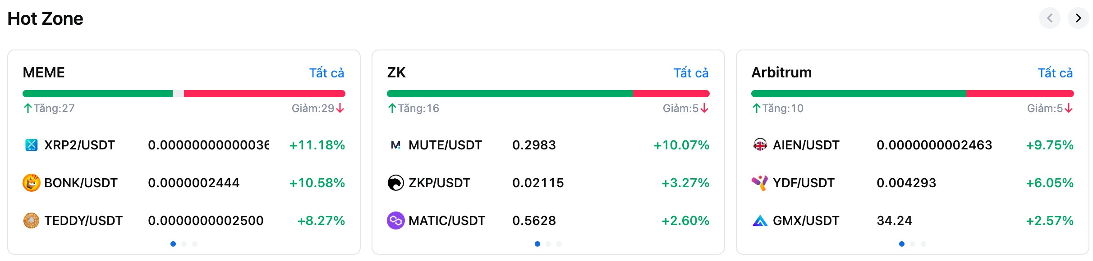Click the BONK coin icon
This screenshot has height=261, width=1093.
[32, 183]
